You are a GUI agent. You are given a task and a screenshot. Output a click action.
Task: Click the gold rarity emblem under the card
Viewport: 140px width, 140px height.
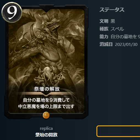46,115
